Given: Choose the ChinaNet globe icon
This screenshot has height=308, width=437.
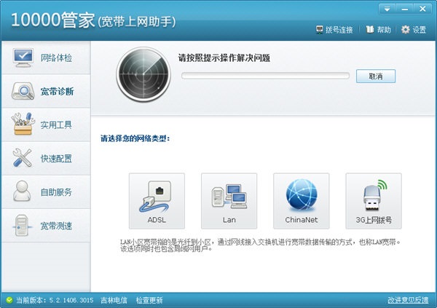Looking at the screenshot, I should 302,201.
